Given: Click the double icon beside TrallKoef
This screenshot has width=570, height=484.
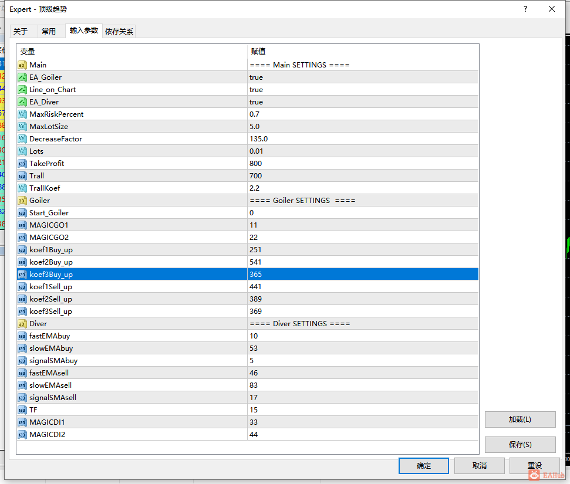Looking at the screenshot, I should tap(22, 188).
